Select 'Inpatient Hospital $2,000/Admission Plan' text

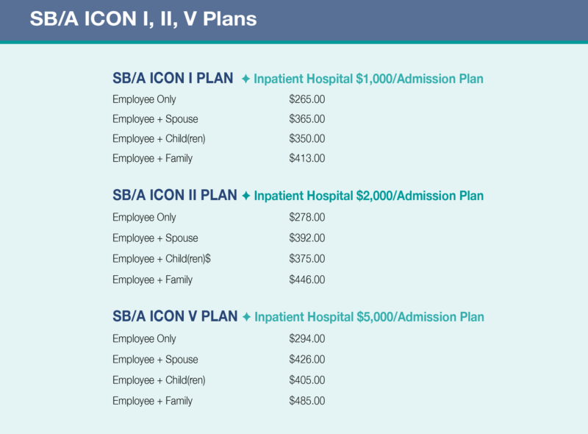pyautogui.click(x=369, y=196)
